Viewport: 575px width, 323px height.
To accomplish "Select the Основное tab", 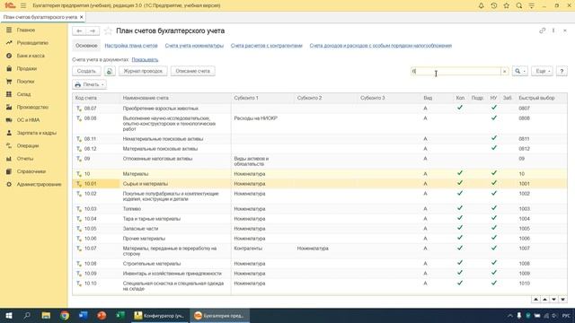I will pos(86,46).
